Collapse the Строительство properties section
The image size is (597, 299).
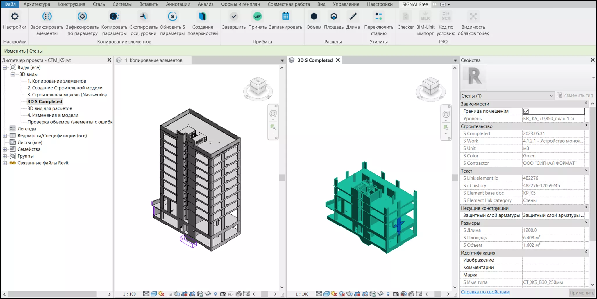tap(586, 126)
